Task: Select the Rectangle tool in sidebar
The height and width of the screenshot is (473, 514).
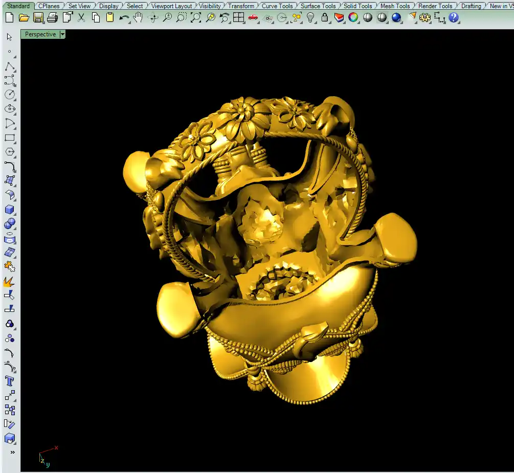Action: [10, 138]
